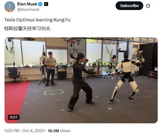Click the person in black in video

[82, 82]
